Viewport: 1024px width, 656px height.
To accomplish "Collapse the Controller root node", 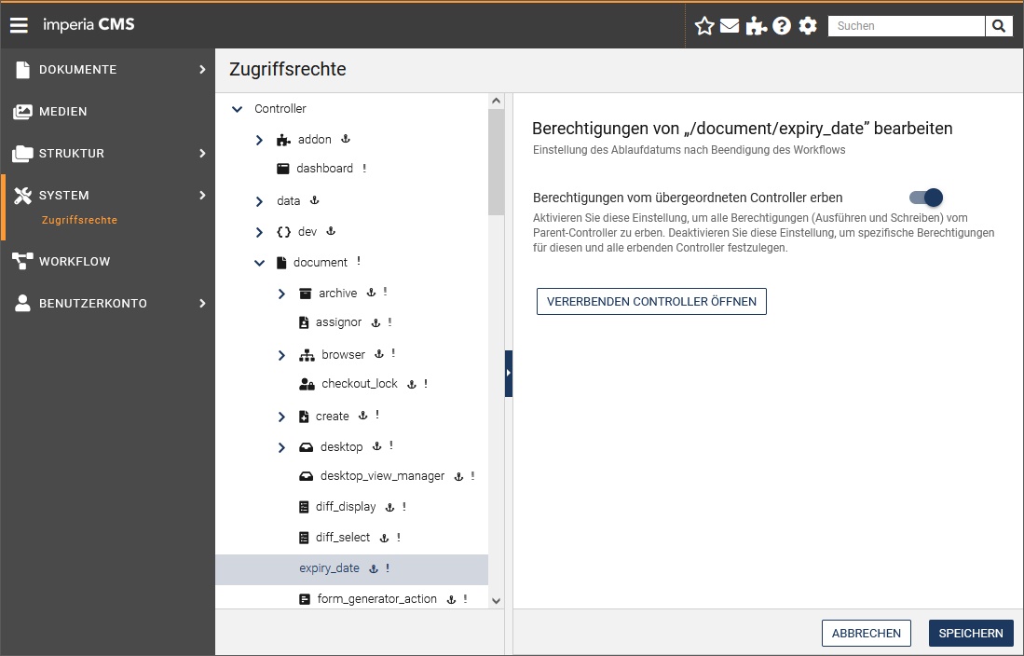I will click(237, 109).
